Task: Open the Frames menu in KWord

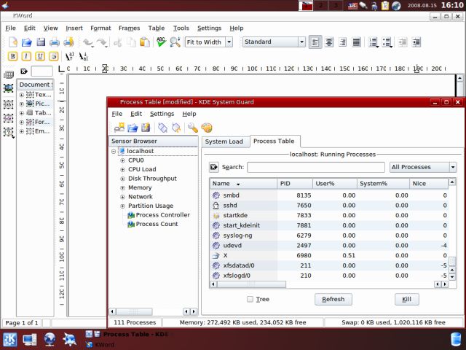Action: (129, 28)
